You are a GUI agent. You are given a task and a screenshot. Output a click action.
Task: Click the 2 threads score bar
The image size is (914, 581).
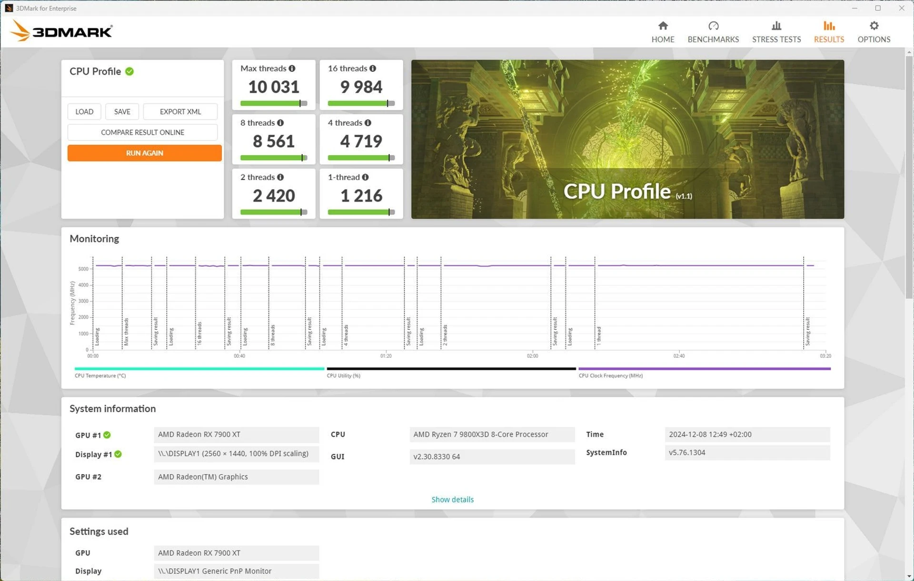274,212
